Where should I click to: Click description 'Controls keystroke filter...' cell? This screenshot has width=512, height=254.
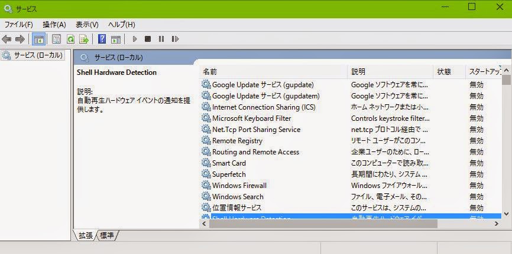pos(390,118)
